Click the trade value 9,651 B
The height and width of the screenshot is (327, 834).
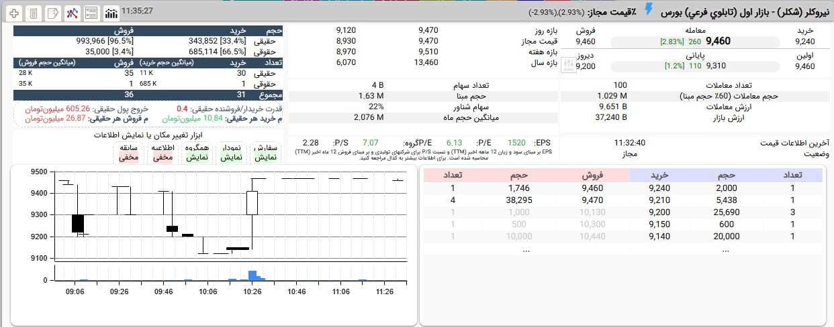(x=612, y=107)
